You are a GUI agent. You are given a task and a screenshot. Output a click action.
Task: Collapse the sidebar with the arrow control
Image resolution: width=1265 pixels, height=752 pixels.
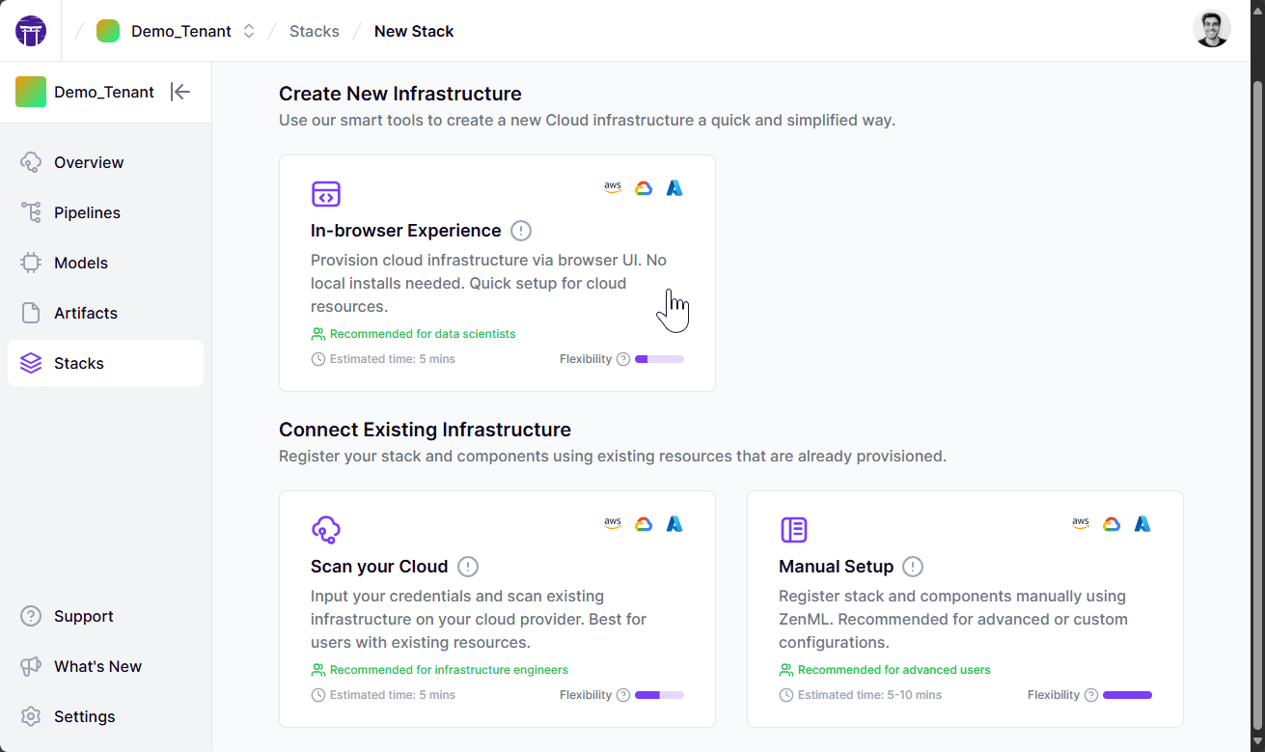(x=180, y=92)
